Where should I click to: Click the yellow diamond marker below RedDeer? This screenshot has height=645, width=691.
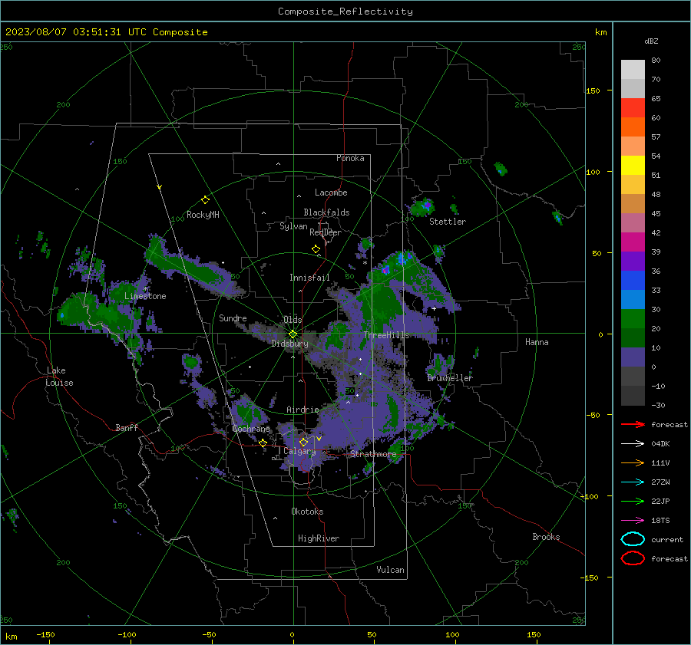pyautogui.click(x=316, y=249)
